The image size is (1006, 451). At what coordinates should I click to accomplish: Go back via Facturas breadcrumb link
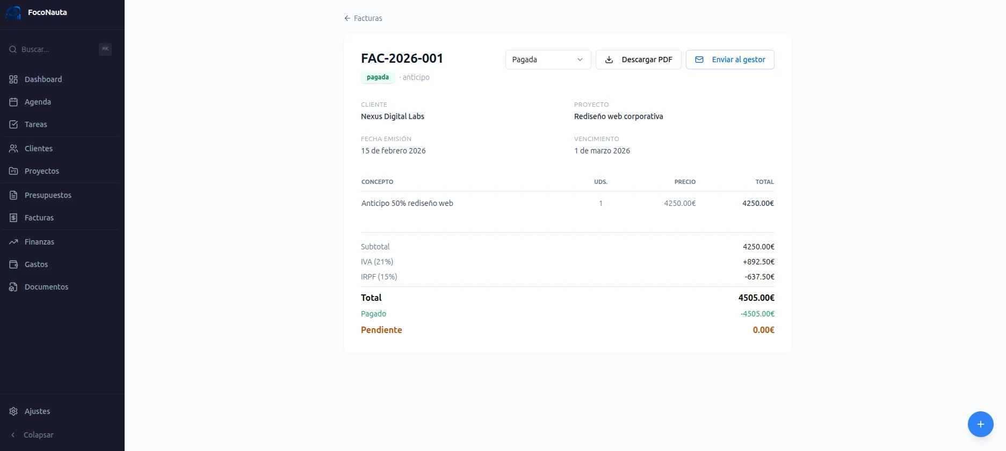click(x=363, y=18)
